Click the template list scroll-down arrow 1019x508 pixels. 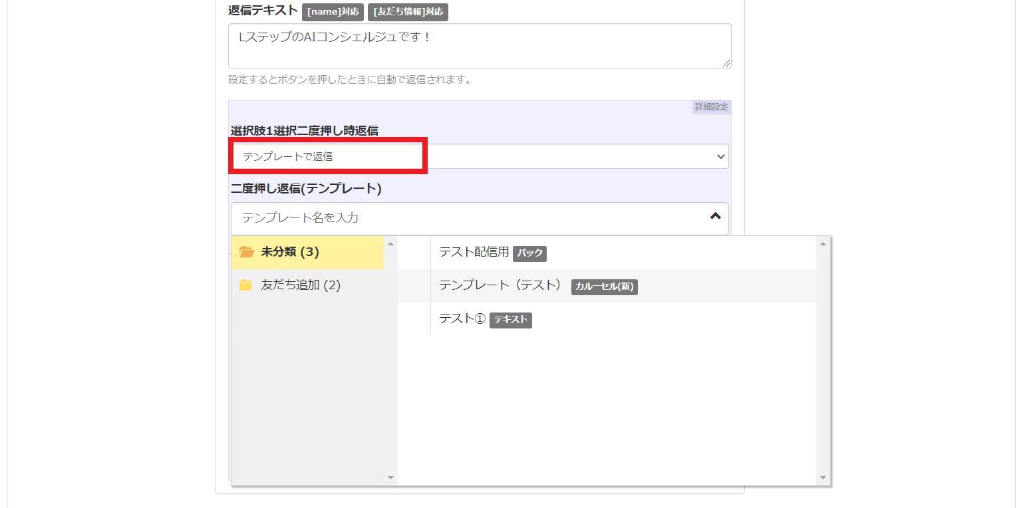point(823,477)
